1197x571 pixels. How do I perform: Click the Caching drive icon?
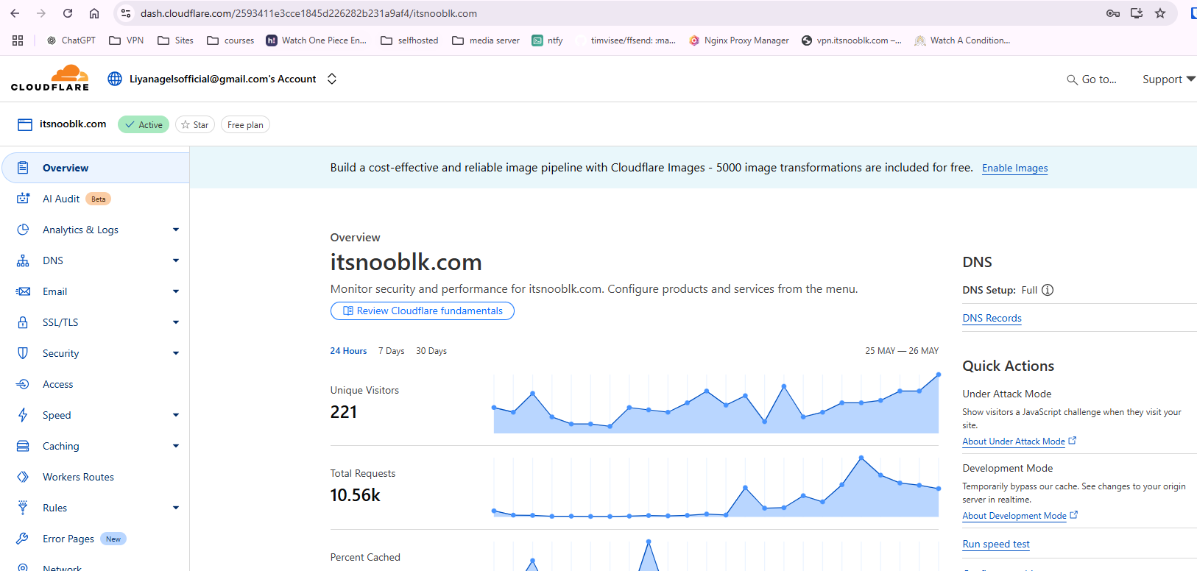[x=23, y=446]
